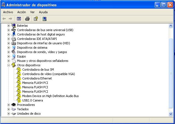Click the warning icon beside Controladora Ethernet

(x=19, y=78)
